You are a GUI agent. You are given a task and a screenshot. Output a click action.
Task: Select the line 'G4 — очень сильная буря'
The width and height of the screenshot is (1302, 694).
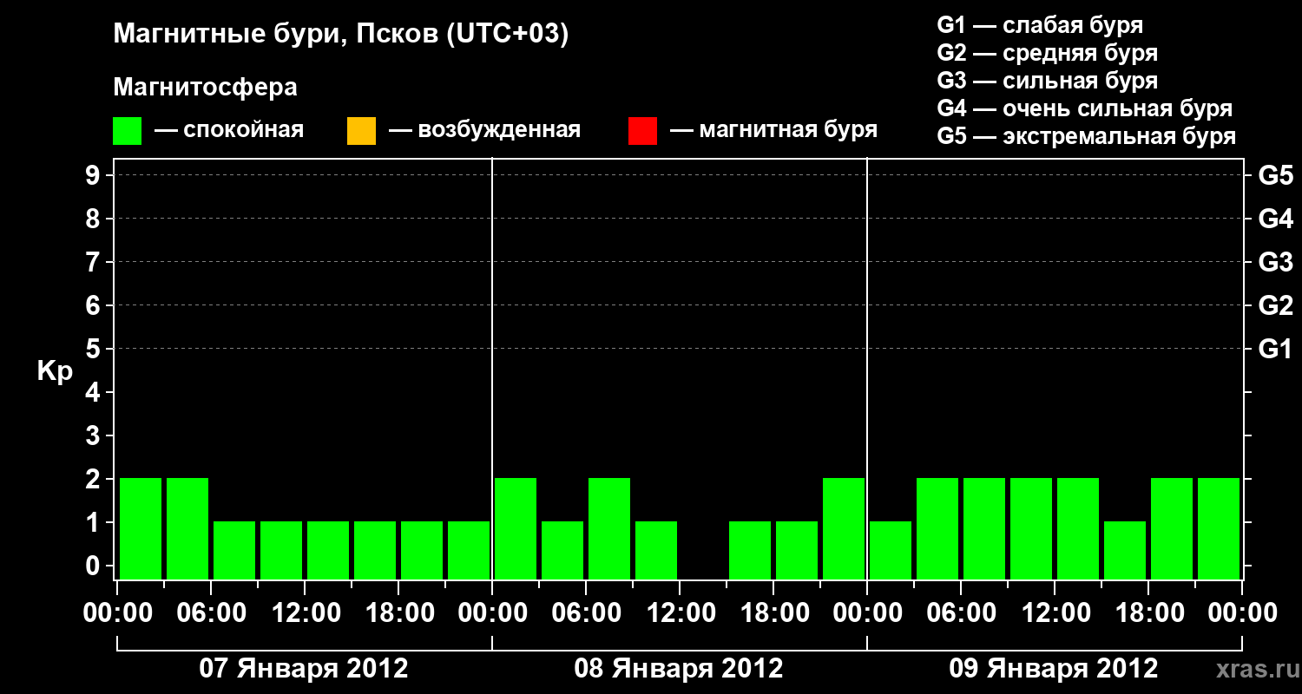(1084, 108)
